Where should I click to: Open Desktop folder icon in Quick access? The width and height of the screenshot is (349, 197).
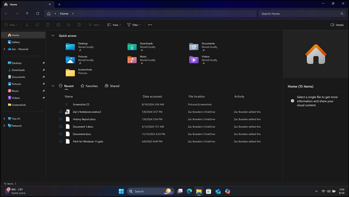click(70, 47)
